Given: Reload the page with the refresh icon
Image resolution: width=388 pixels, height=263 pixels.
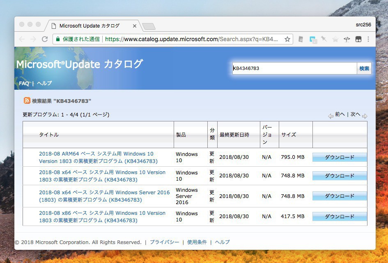Looking at the screenshot, I should (45, 39).
